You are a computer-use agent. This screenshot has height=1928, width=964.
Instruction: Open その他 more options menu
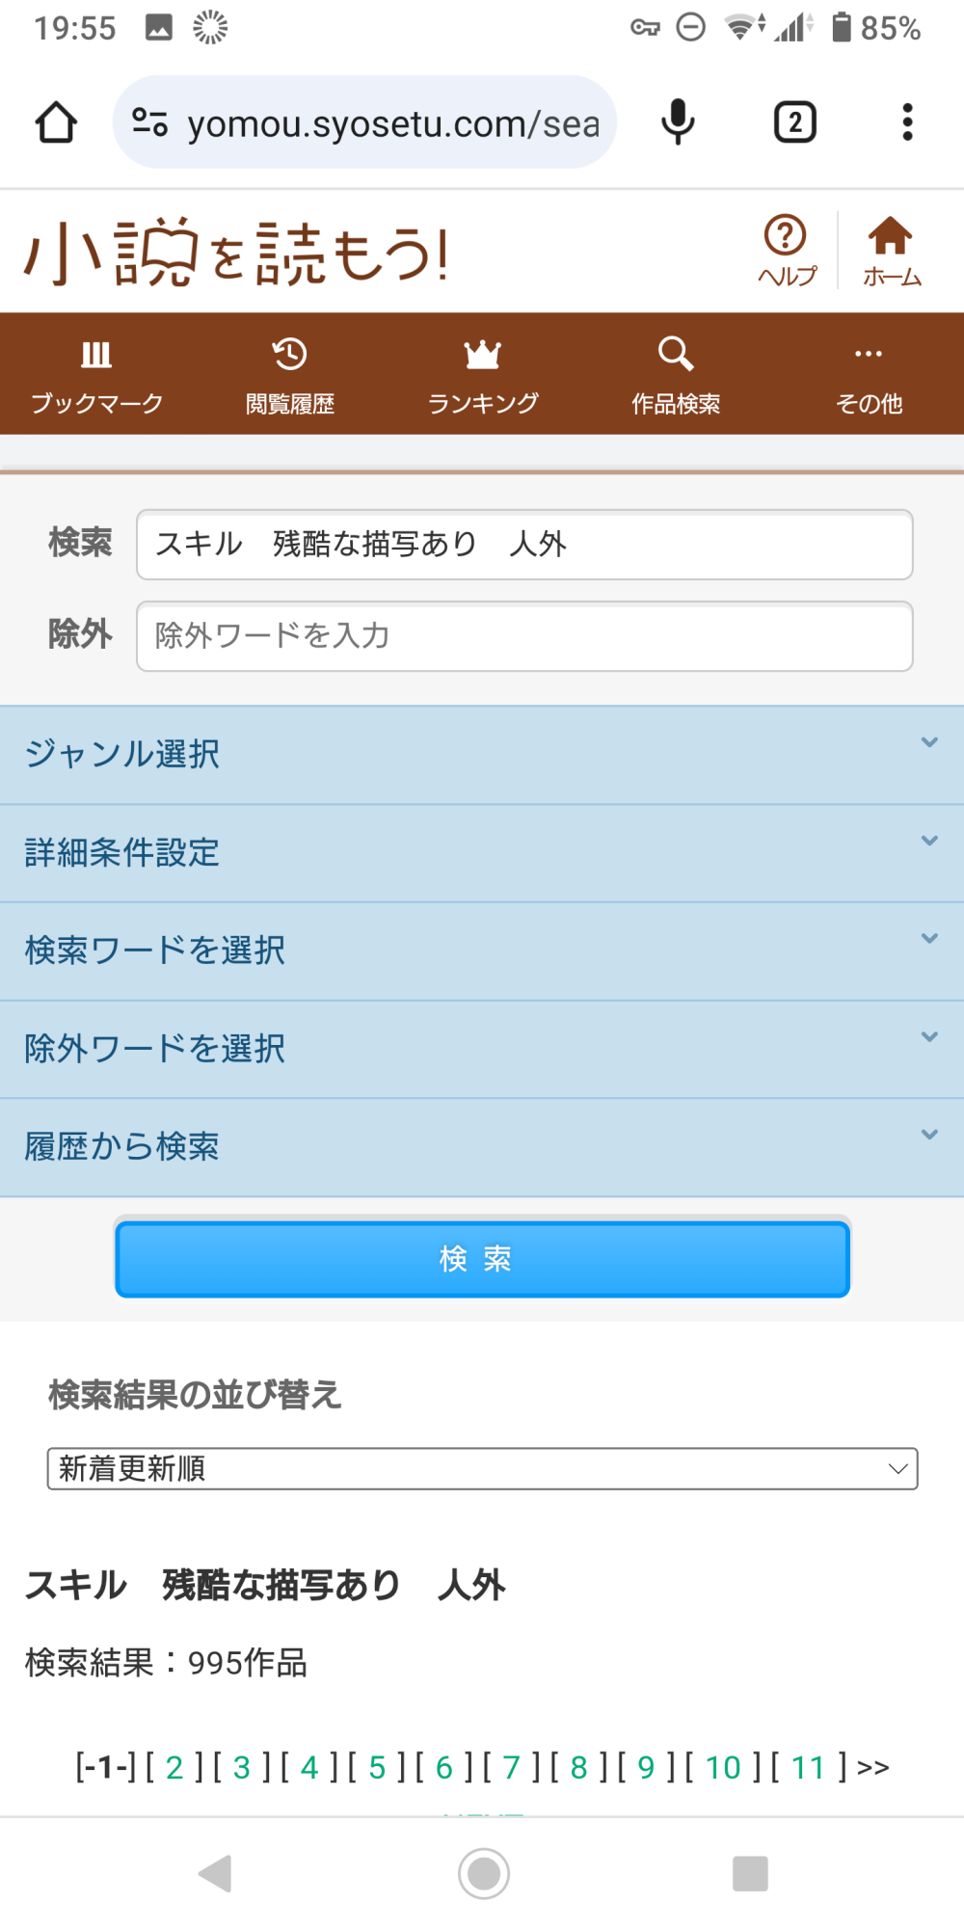click(x=868, y=374)
